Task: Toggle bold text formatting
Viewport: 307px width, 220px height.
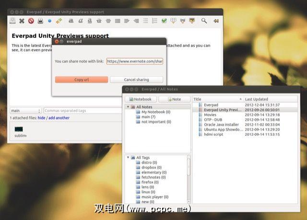Action: (x=71, y=21)
